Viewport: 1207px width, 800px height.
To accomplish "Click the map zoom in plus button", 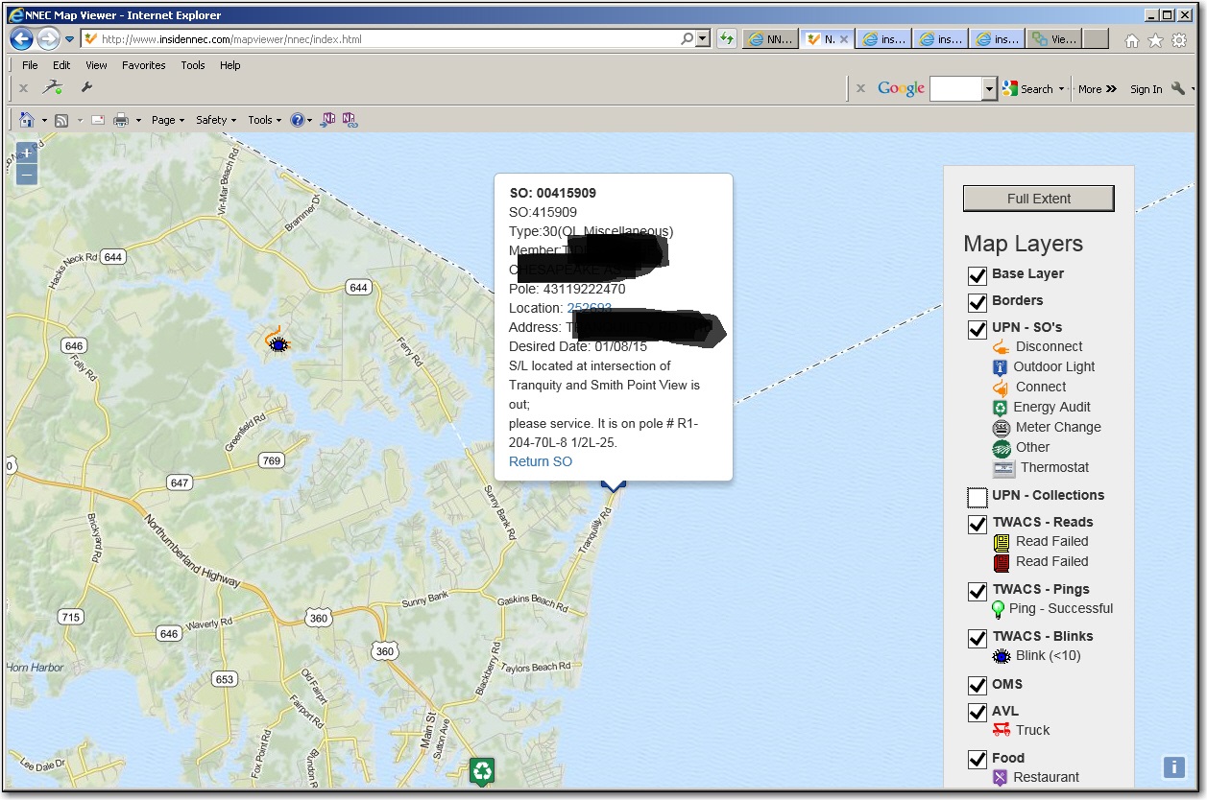I will pyautogui.click(x=27, y=153).
